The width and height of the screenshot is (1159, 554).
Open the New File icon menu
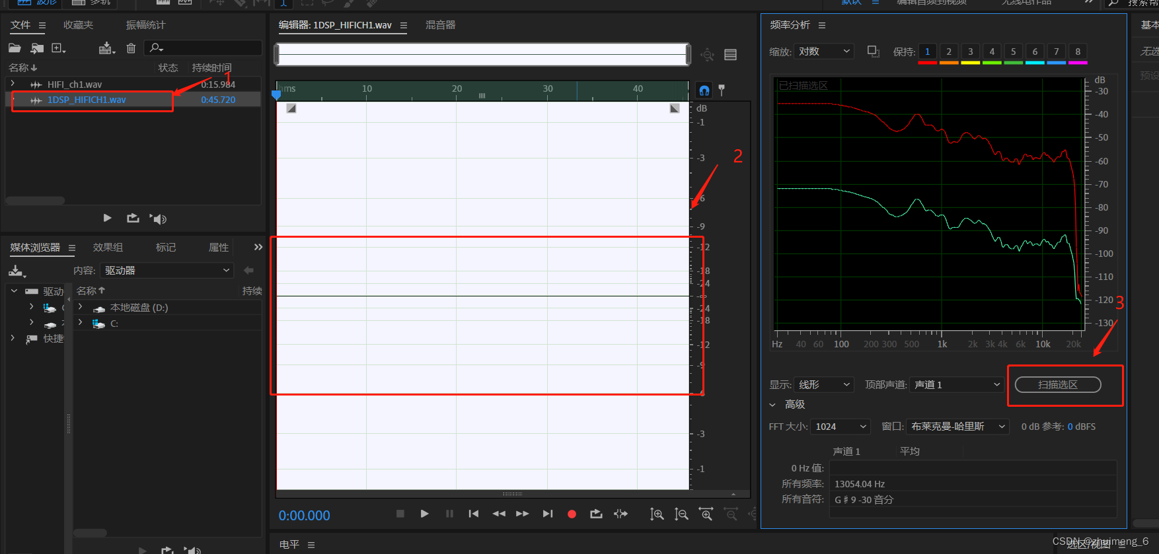click(59, 48)
